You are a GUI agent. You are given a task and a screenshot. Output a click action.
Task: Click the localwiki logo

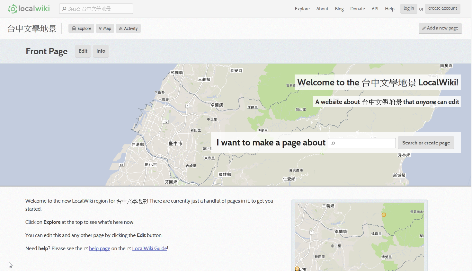tap(29, 9)
